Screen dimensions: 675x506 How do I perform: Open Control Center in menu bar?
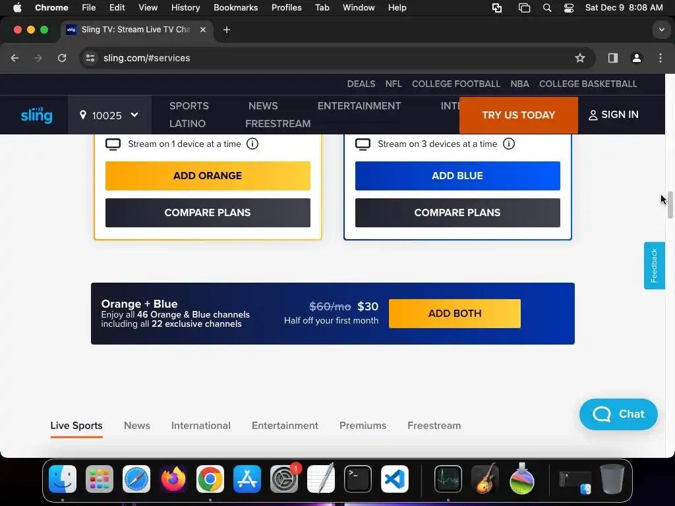[569, 8]
